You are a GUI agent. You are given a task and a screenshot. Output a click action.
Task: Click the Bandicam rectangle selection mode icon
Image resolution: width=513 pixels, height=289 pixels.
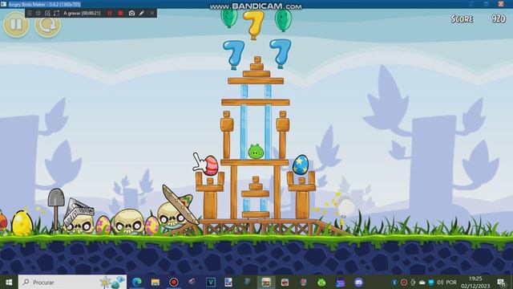pos(56,13)
